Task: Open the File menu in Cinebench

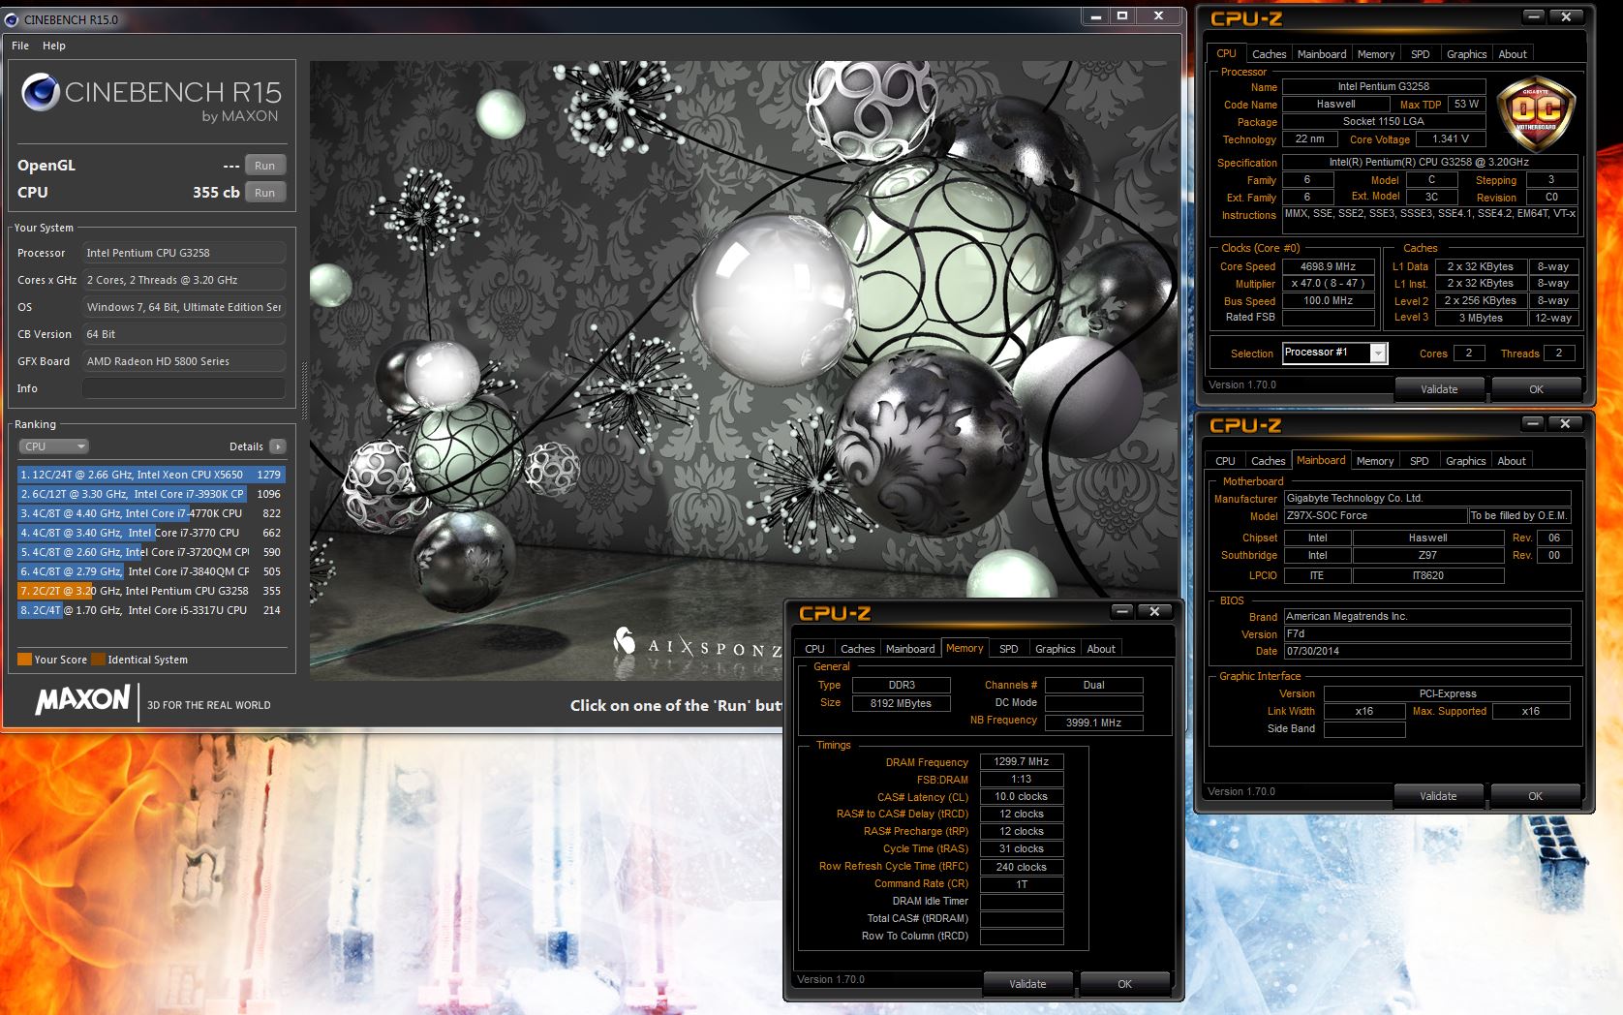Action: pyautogui.click(x=20, y=46)
